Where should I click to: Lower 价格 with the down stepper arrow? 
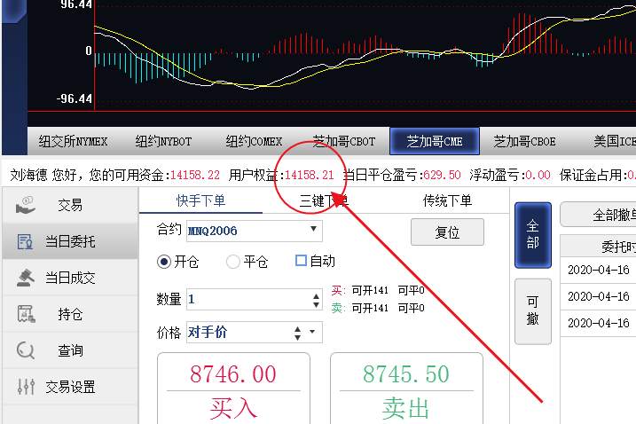(298, 337)
